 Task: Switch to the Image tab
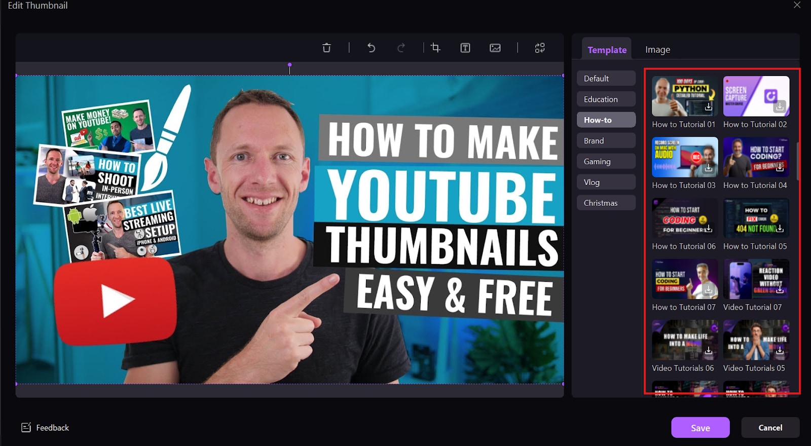click(657, 50)
